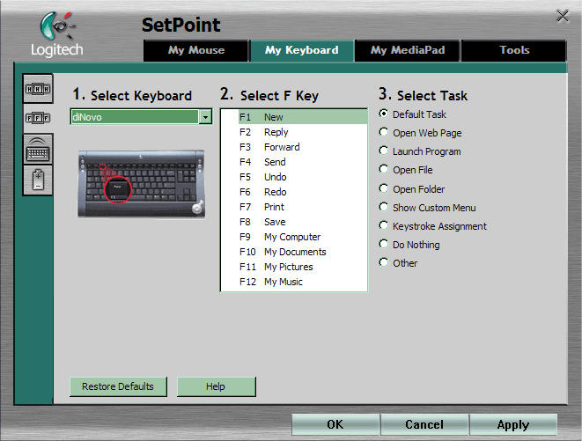Click the Help button
Viewport: 582px width, 441px height.
[216, 386]
